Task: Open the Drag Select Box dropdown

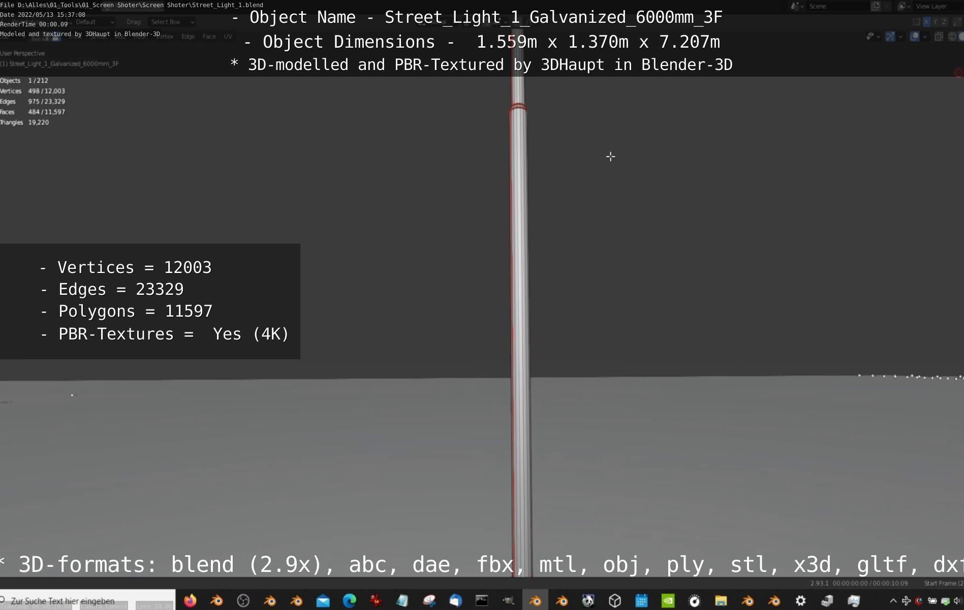Action: pyautogui.click(x=173, y=22)
